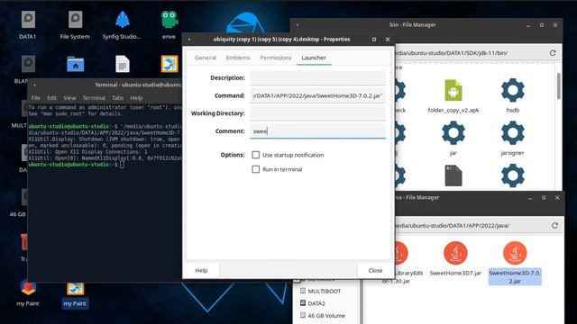Switch to the Permissions tab
The width and height of the screenshot is (577, 324).
click(x=276, y=58)
